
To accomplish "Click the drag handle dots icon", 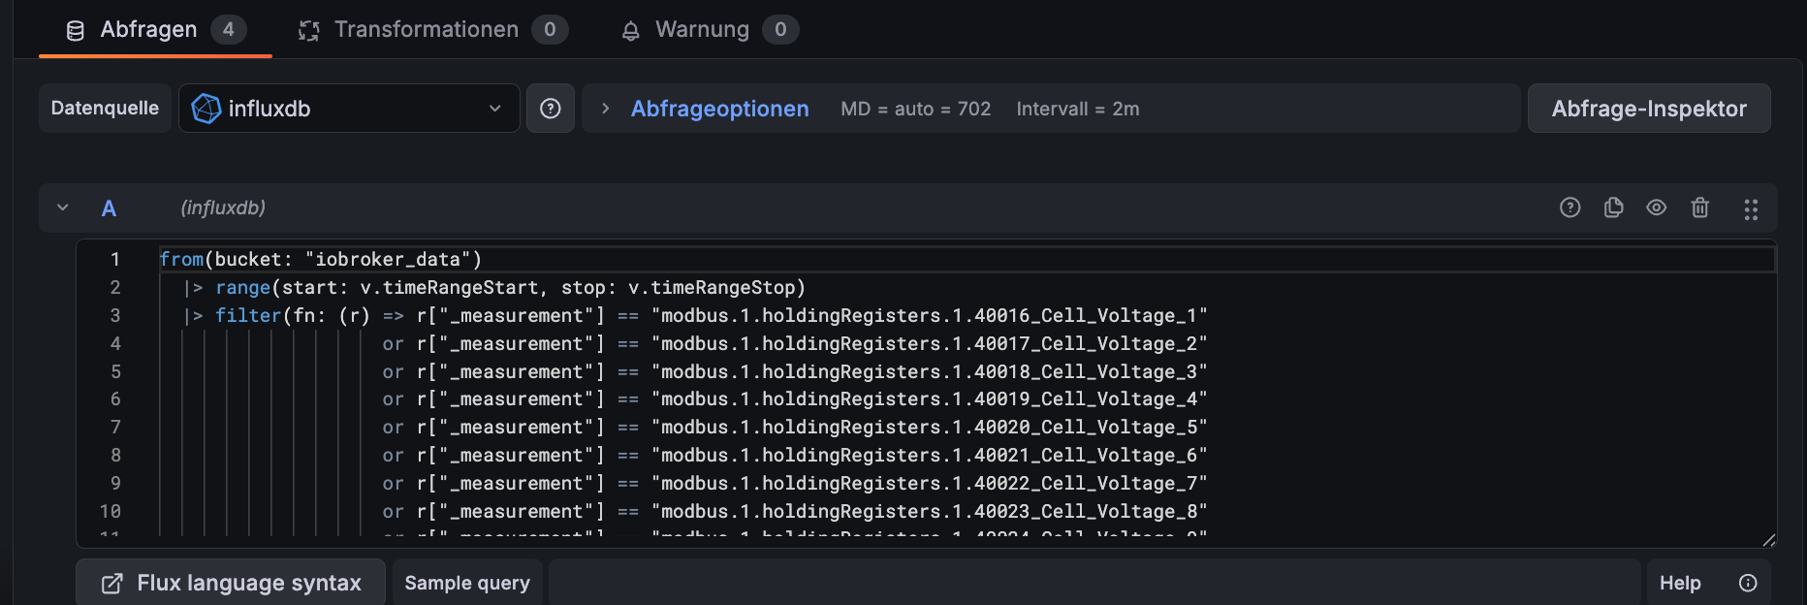I will pyautogui.click(x=1751, y=209).
